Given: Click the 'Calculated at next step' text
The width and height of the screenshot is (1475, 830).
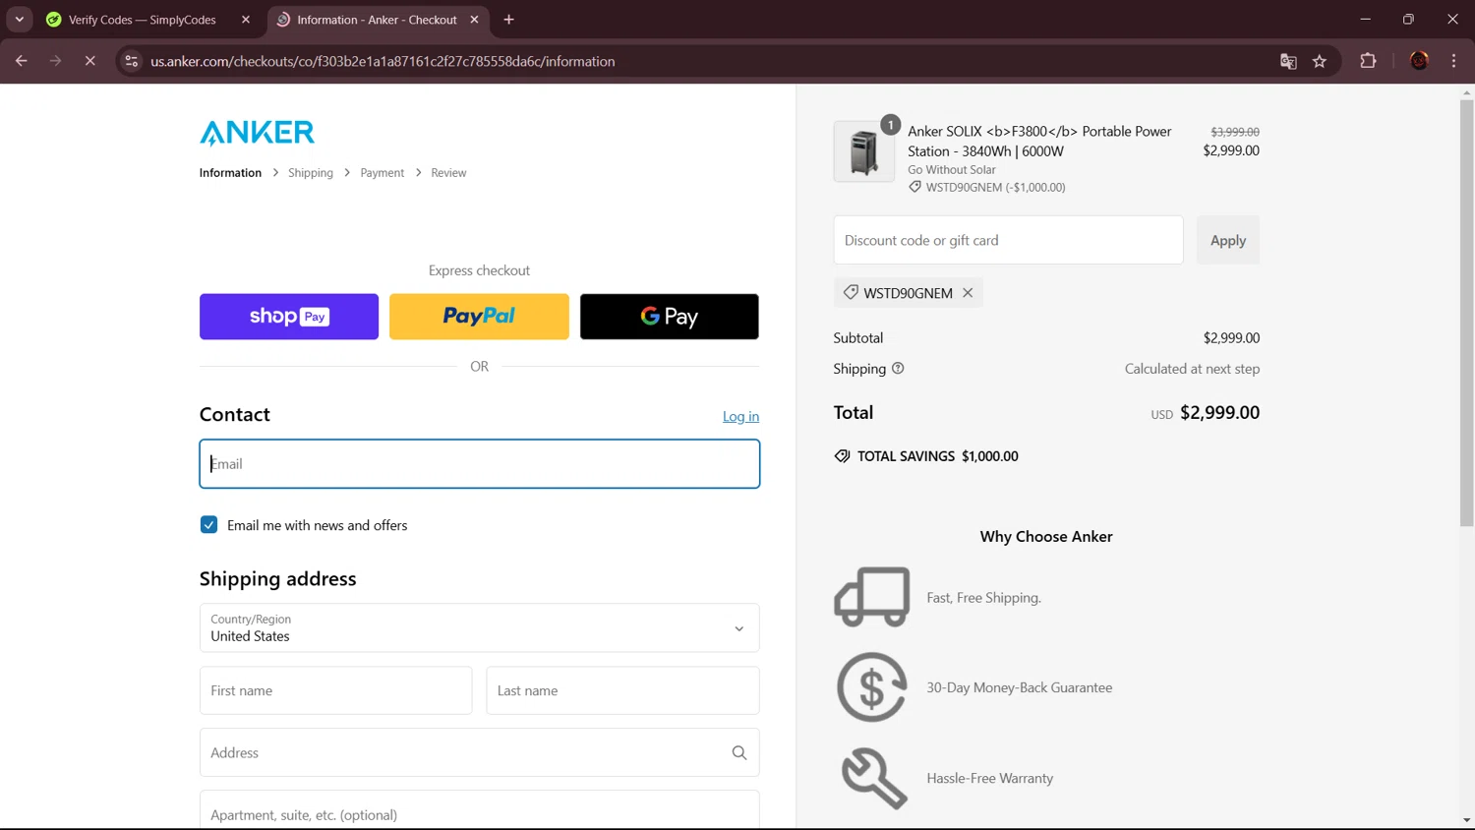Looking at the screenshot, I should (x=1192, y=369).
